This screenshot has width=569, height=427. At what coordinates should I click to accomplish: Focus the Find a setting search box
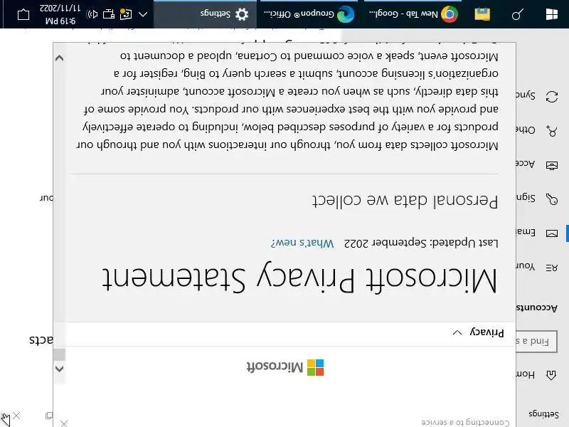[x=536, y=342]
